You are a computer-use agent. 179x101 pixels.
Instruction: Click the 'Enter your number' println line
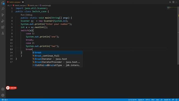coord(46,24)
